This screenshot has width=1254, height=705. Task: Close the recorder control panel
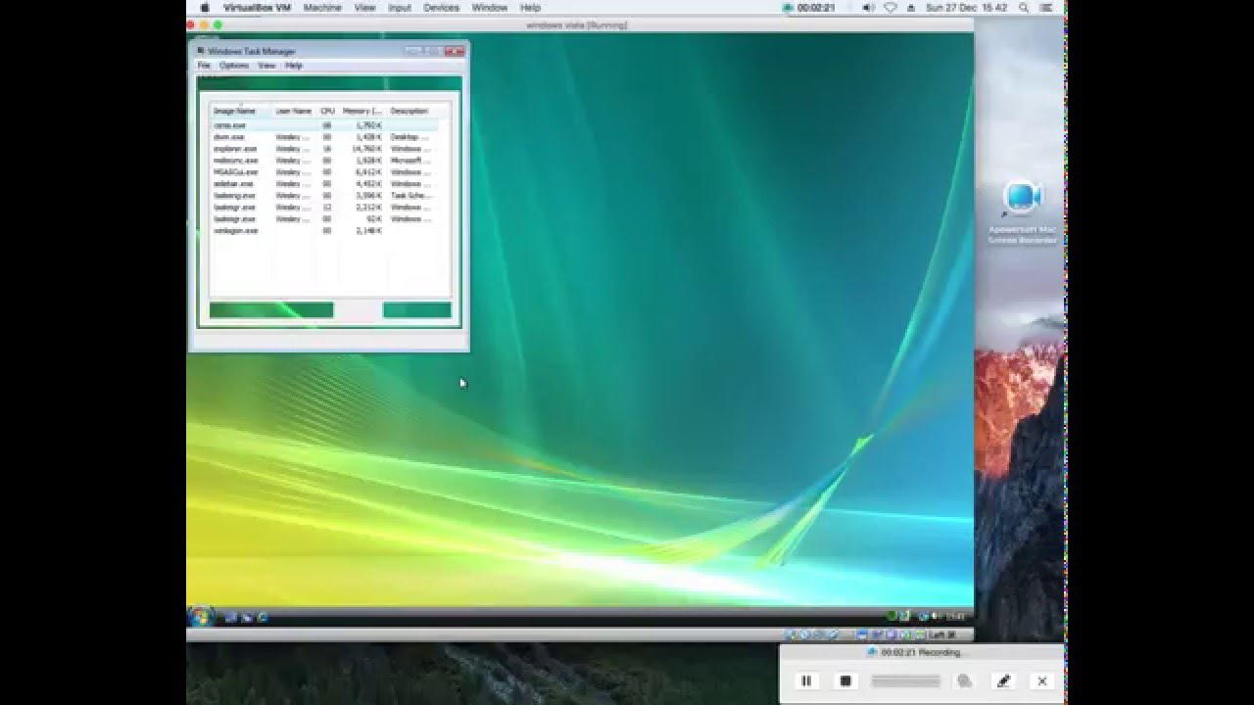1042,681
